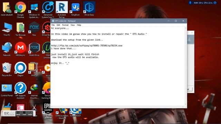Select the Nox Multi-Drive shortcut
221x124 pixels.
(x=34, y=49)
